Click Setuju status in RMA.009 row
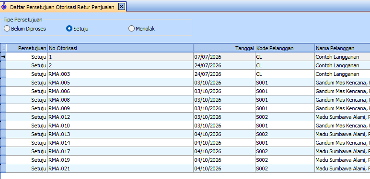 click(x=27, y=108)
